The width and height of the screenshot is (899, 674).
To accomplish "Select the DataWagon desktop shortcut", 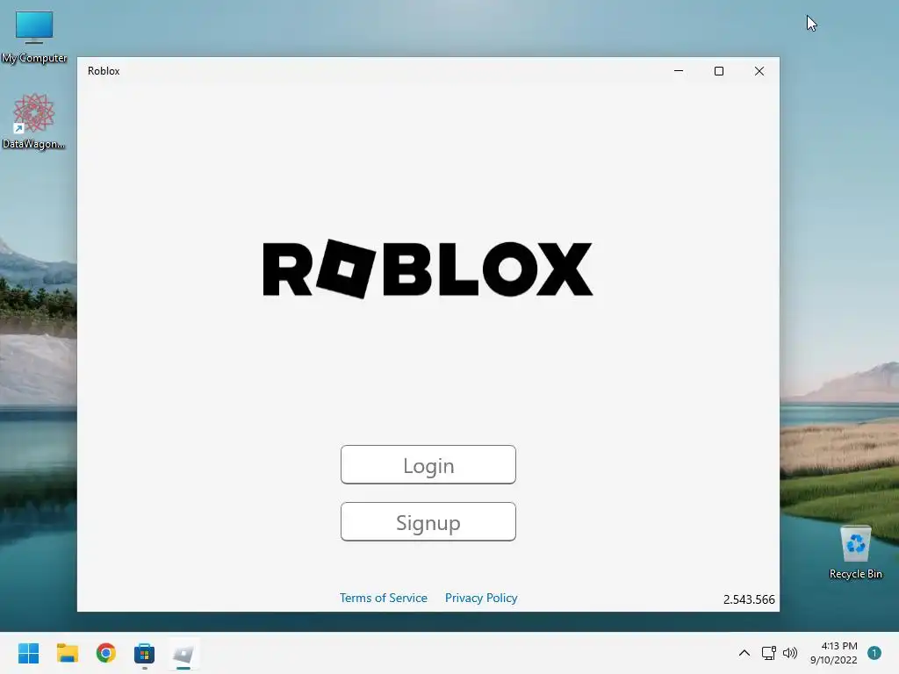I will click(34, 121).
